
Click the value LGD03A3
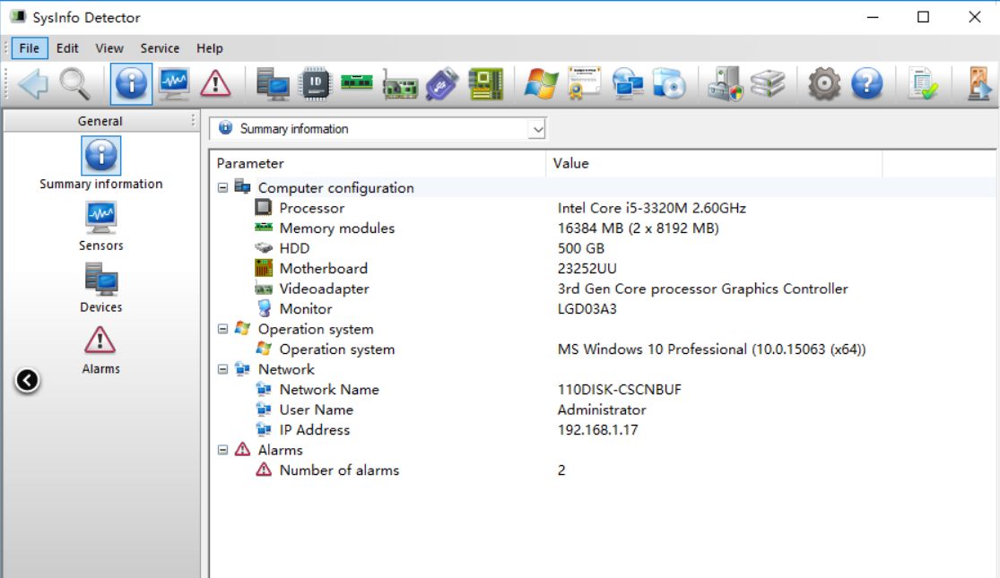pos(587,309)
